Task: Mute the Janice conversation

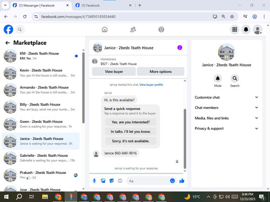Action: [218, 79]
